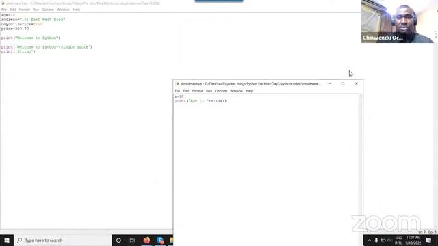
Task: Click the line print("Age is "+str(a))
Action: pyautogui.click(x=201, y=101)
